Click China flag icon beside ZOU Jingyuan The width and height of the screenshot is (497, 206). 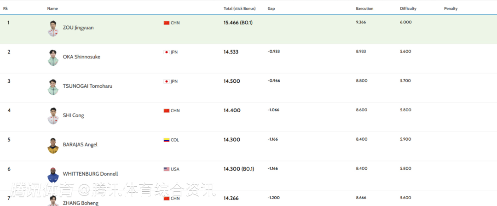point(167,23)
